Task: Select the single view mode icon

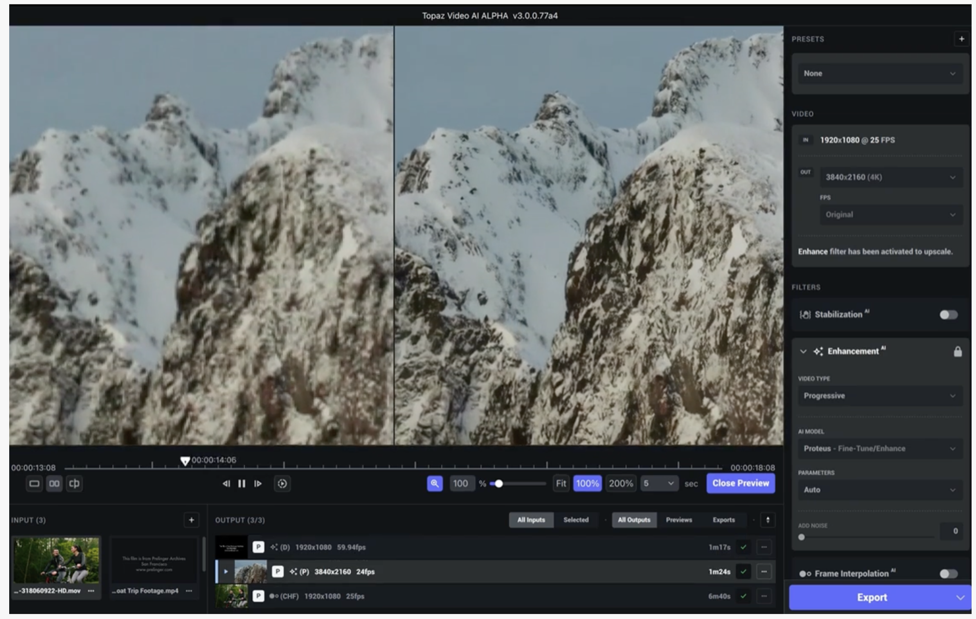Action: point(34,484)
